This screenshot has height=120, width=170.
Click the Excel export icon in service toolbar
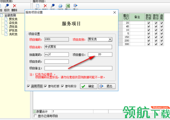[68, 6]
